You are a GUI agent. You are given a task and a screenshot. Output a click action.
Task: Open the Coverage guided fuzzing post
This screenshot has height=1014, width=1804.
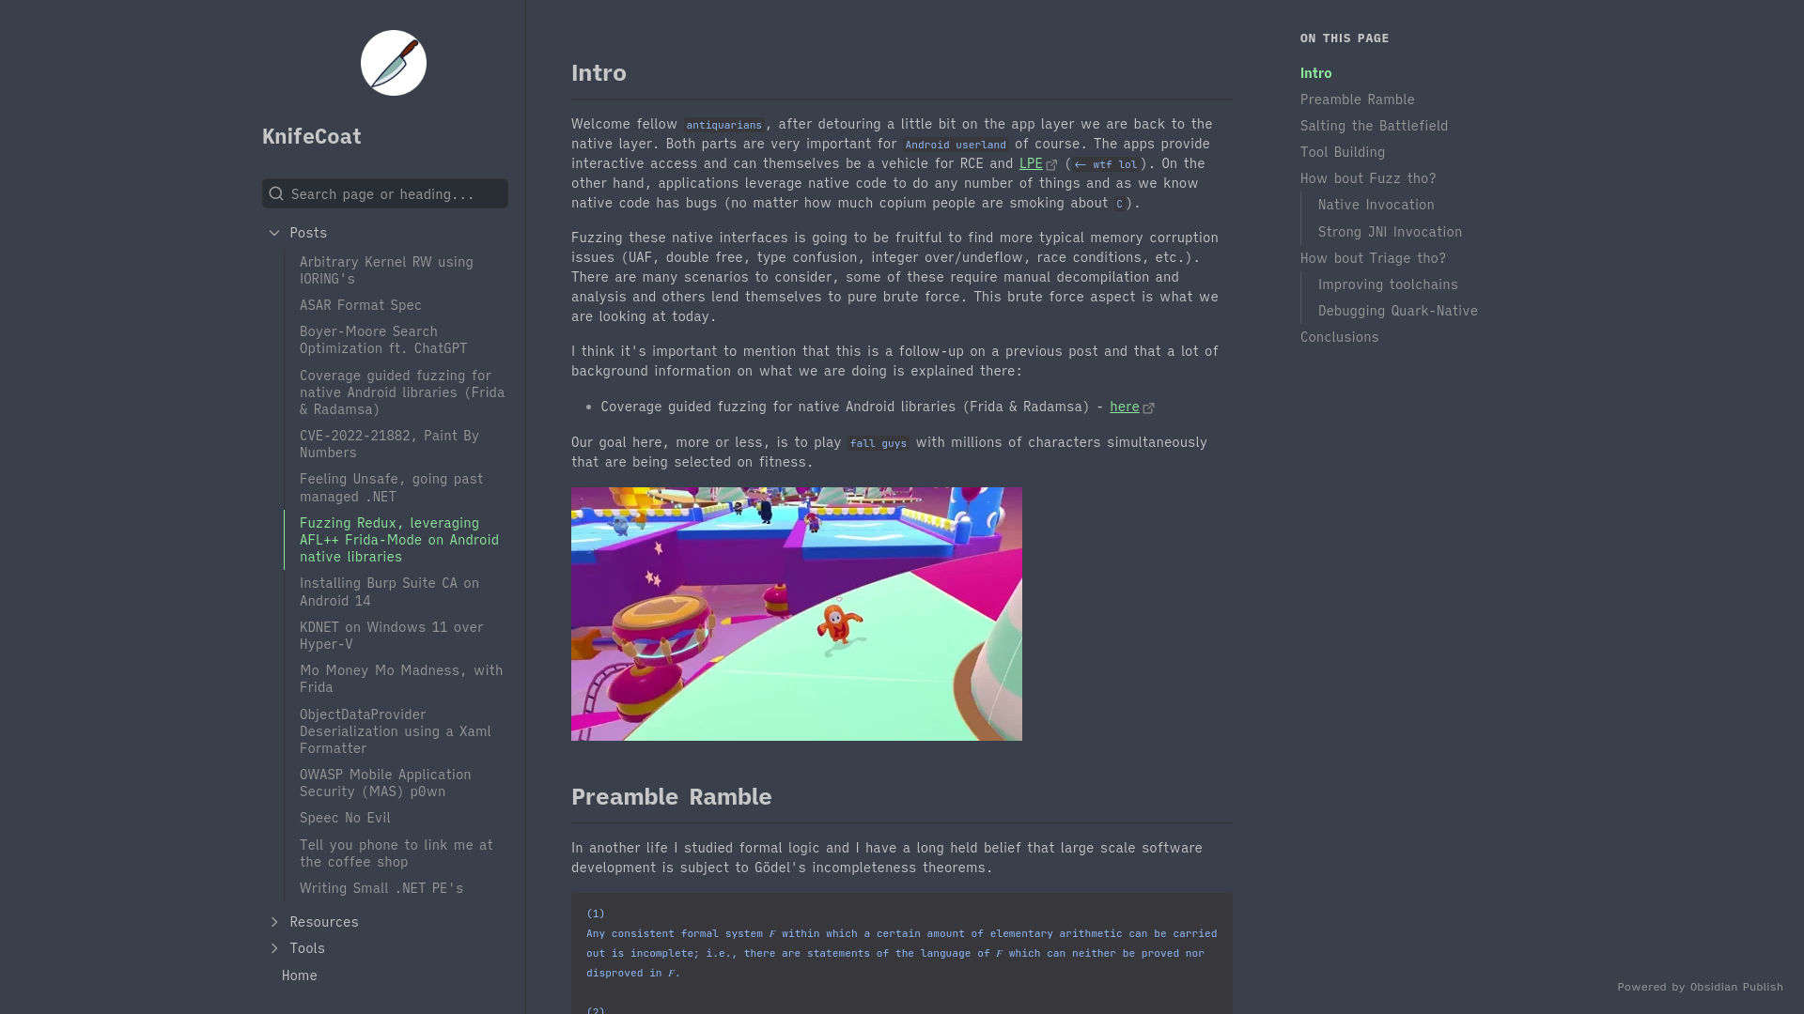(401, 392)
